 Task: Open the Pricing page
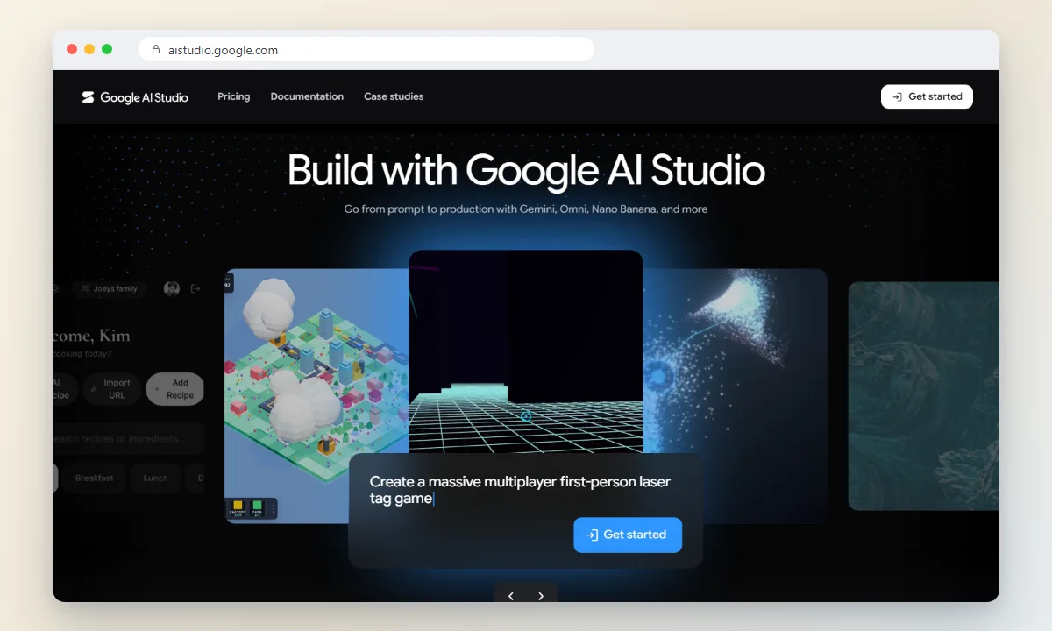[x=233, y=96]
